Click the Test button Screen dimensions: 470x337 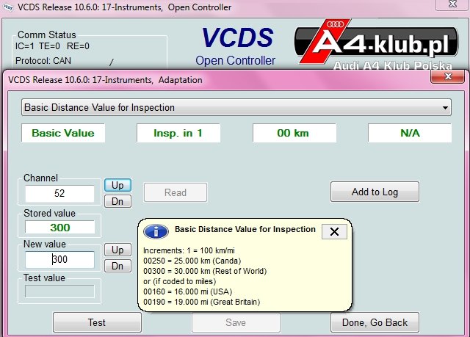[97, 322]
